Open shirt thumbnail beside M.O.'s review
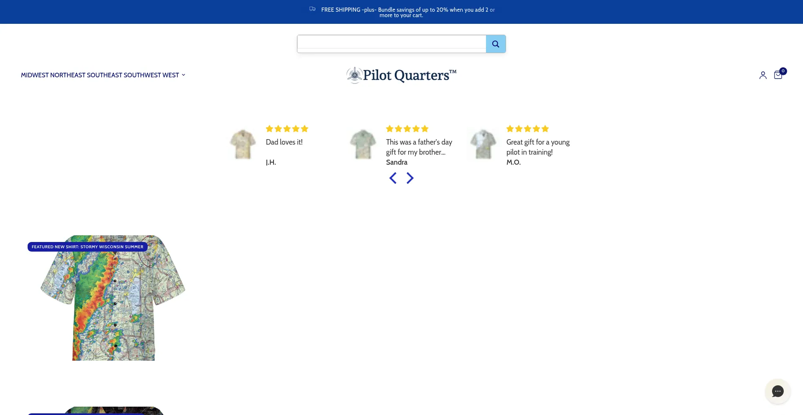The image size is (803, 415). coord(483,144)
